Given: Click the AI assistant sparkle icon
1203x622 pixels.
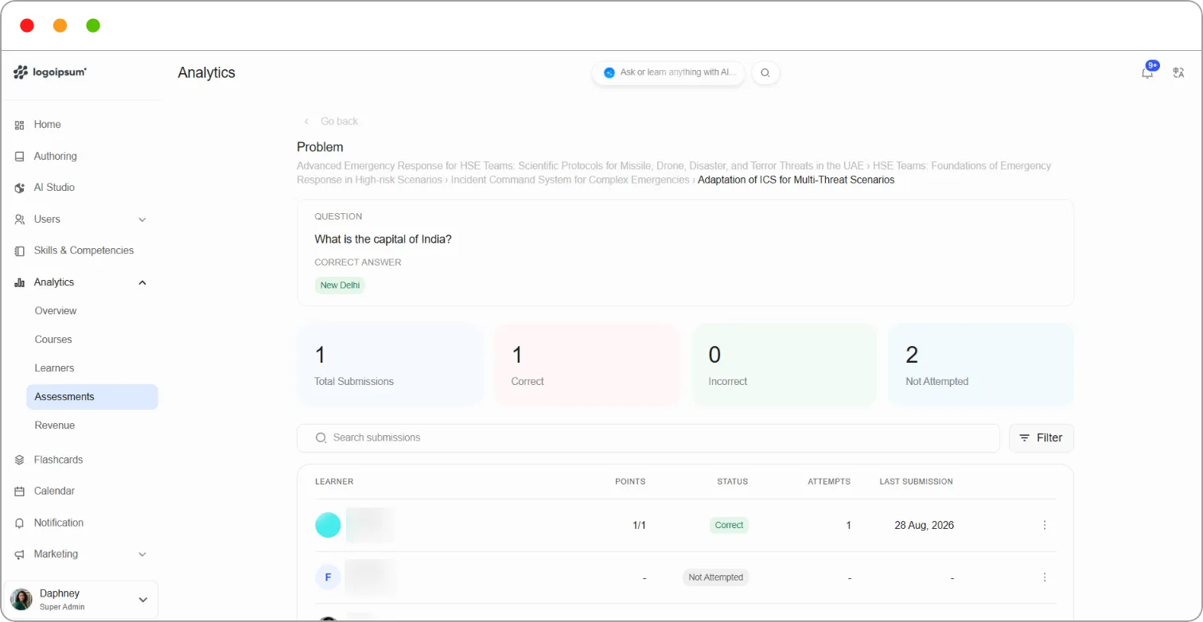Looking at the screenshot, I should point(609,72).
